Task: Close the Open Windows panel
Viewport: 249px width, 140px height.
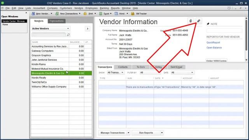Action: click(x=26, y=13)
